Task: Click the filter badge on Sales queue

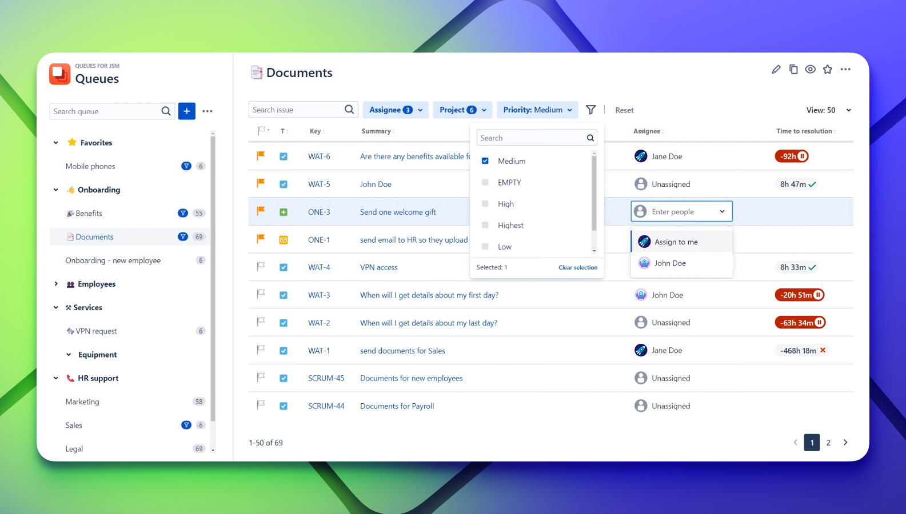Action: click(186, 425)
